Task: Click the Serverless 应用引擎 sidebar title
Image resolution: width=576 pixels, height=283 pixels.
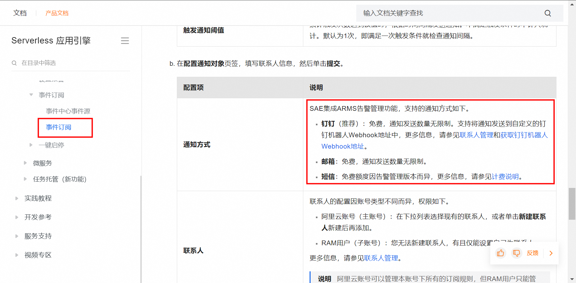Action: point(51,41)
